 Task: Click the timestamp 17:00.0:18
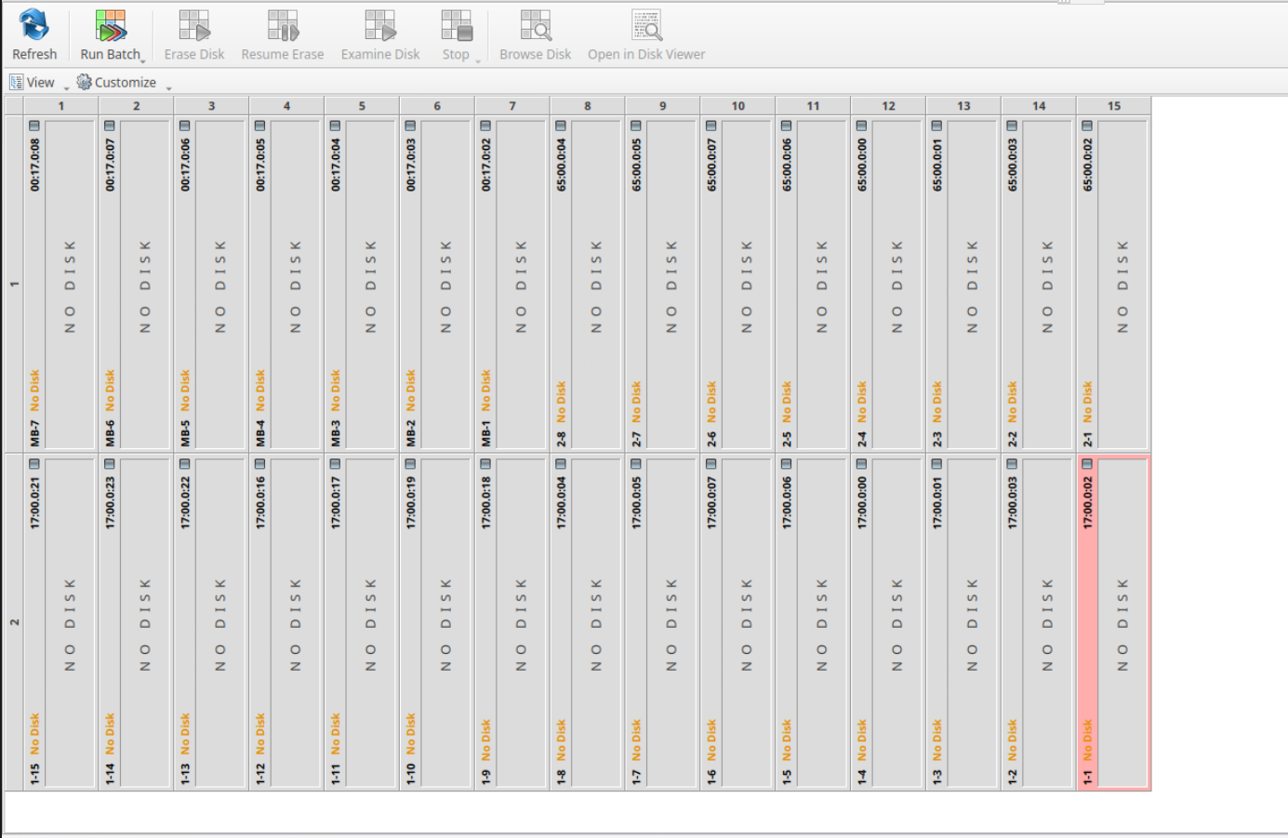point(485,503)
